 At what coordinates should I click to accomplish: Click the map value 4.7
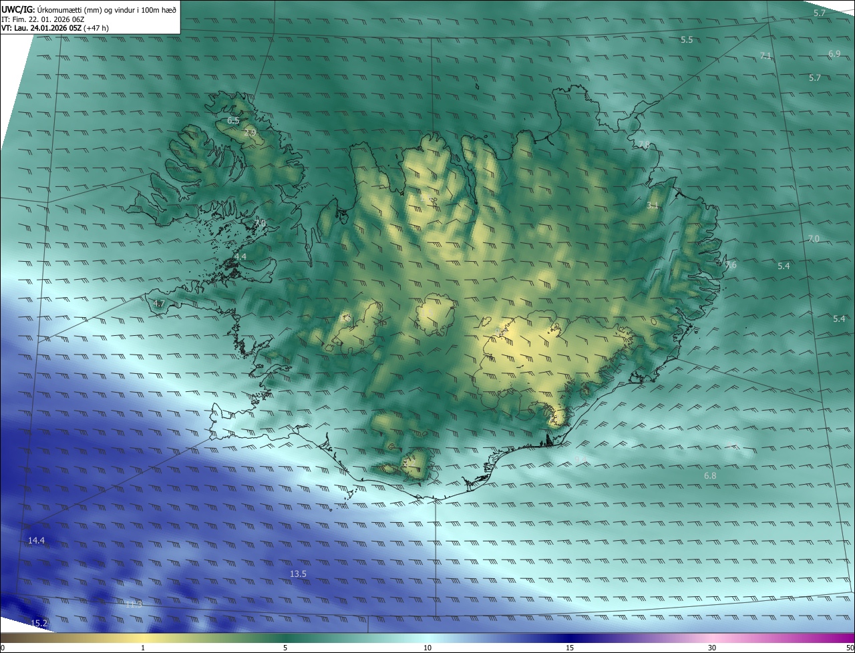[x=159, y=304]
